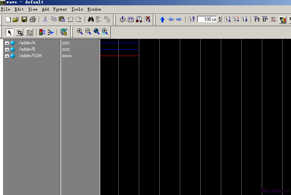
Task: Print the wave window
Action: click(33, 19)
